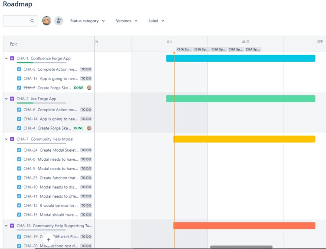Select the yellow CHA-7 timeline bar
This screenshot has width=326, height=249.
[x=244, y=139]
